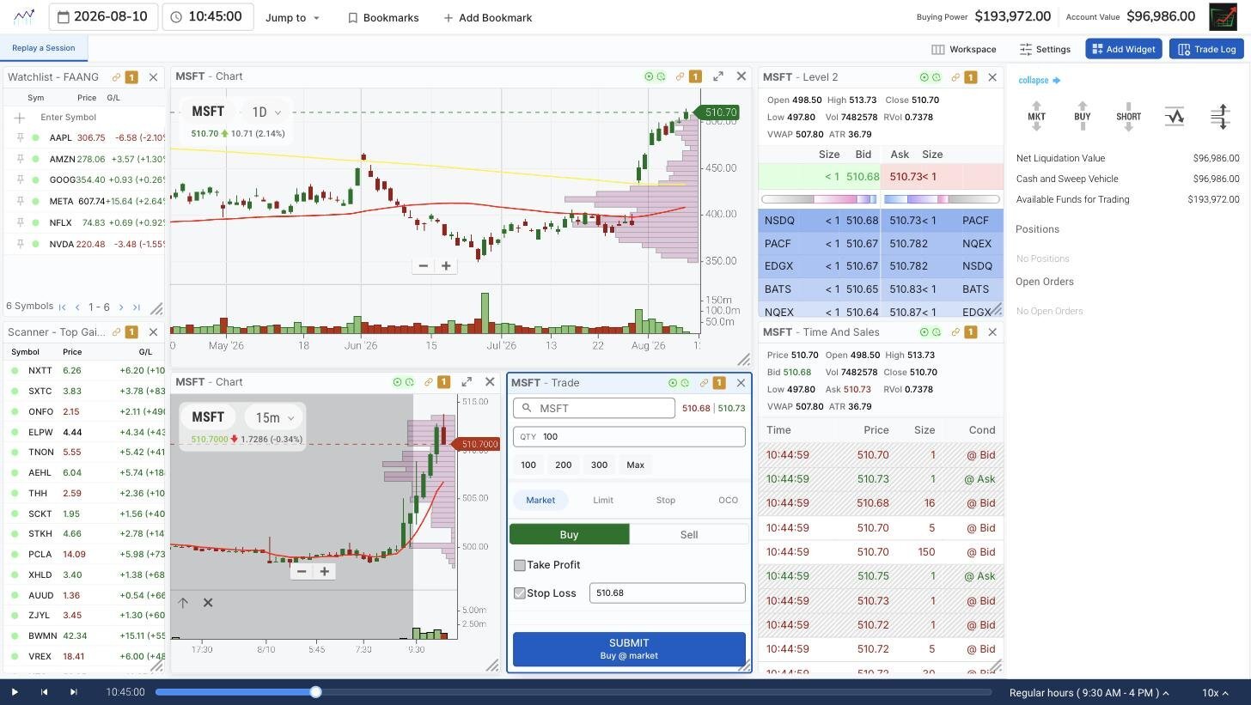Click the green clock icon in MSFT 1D chart header

[x=661, y=76]
